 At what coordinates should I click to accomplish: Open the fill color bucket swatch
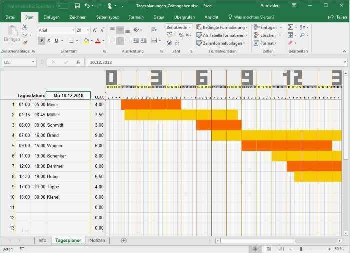[x=86, y=41]
